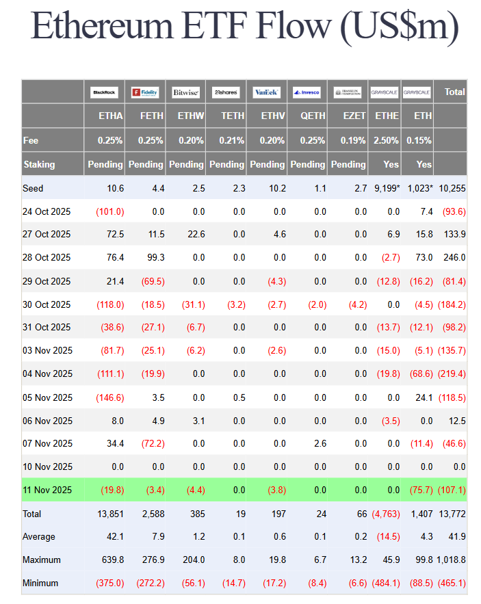Screen dimensions: 481x604
Task: Click the ETHA ticker header
Action: [110, 116]
